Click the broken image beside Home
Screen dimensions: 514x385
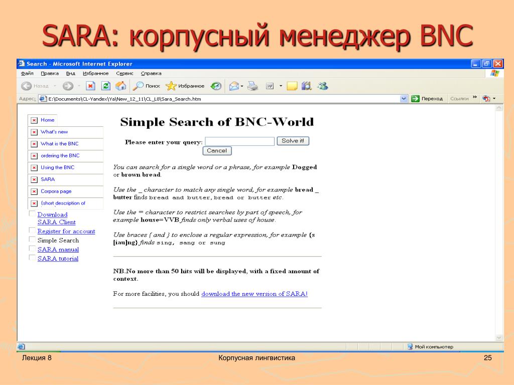point(34,120)
